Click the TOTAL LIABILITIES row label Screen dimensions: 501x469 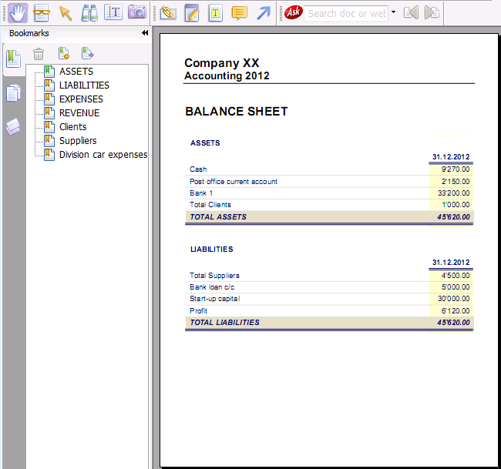point(224,323)
